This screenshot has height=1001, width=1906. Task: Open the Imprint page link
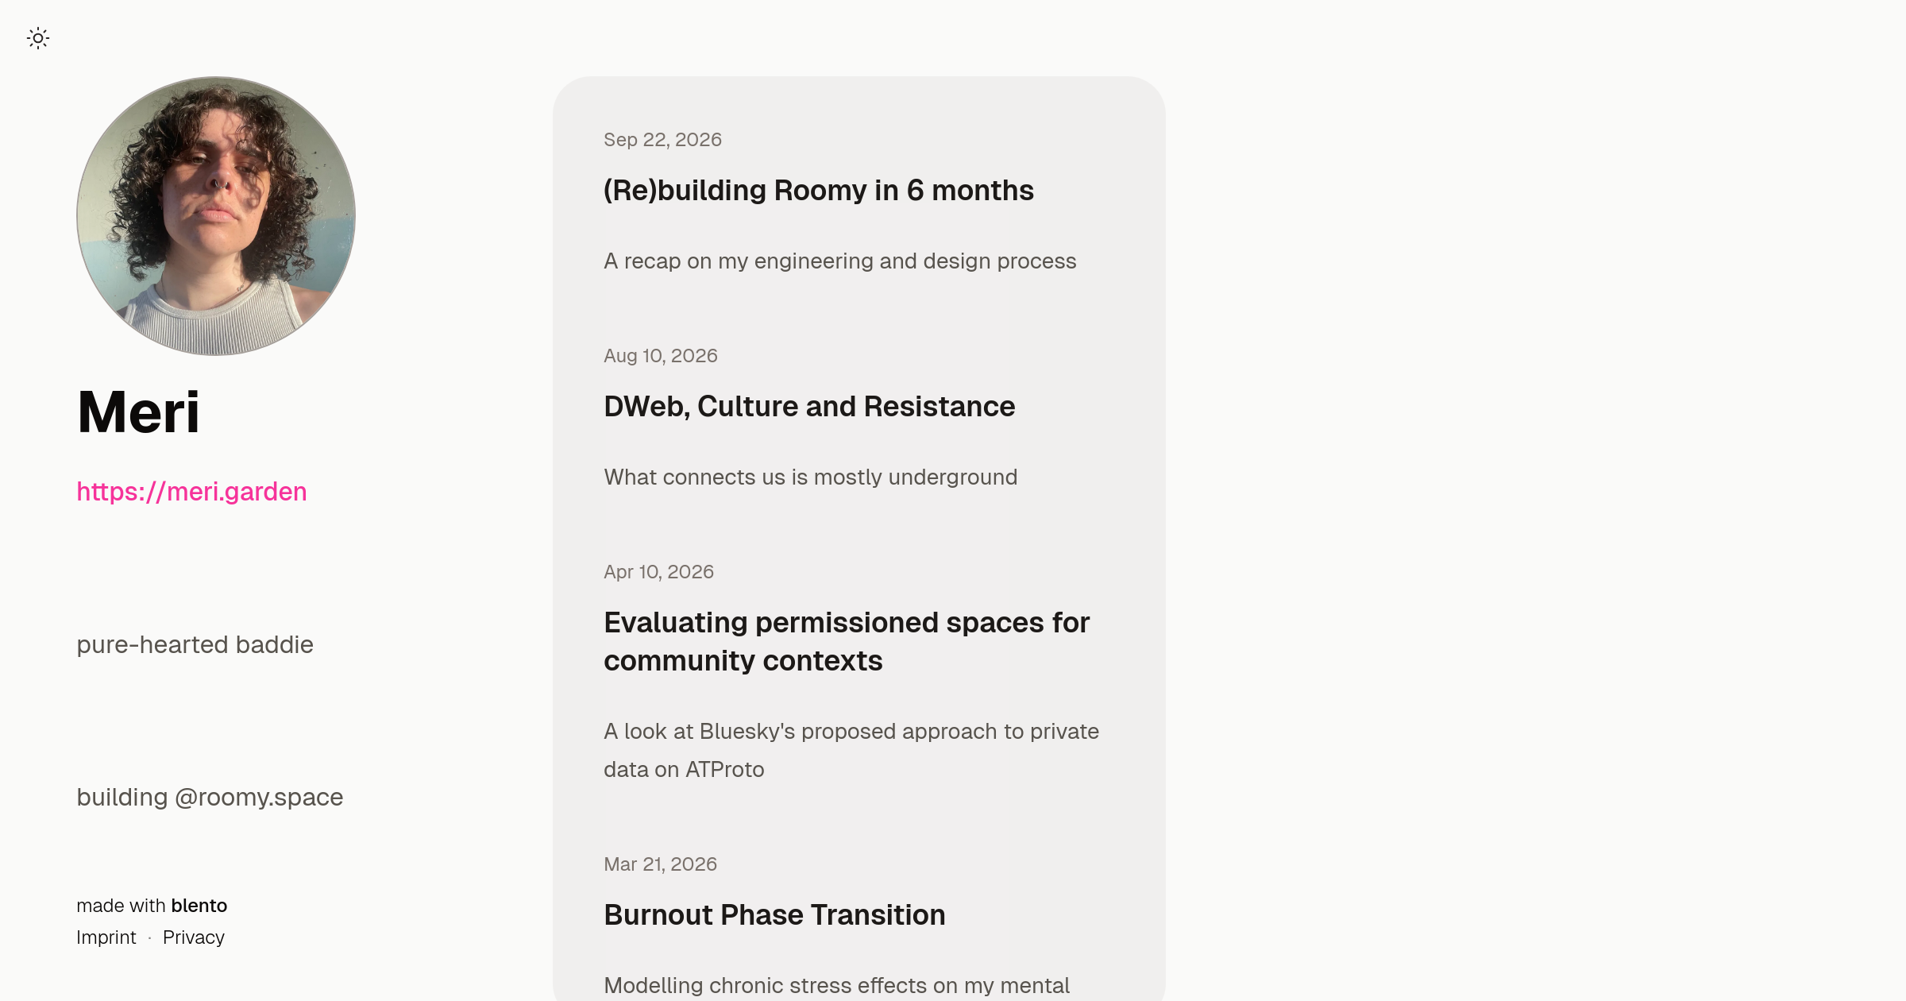tap(106, 937)
